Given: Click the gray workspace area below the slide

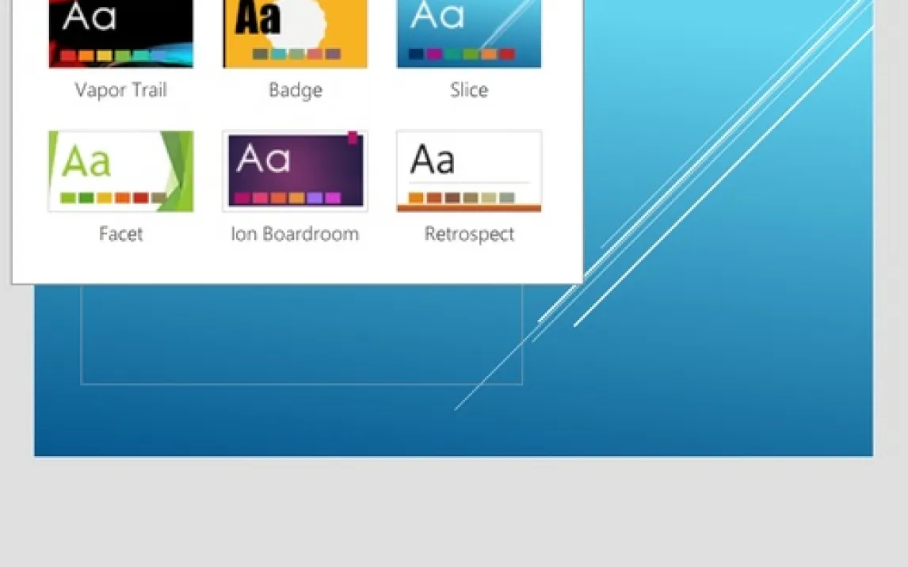Looking at the screenshot, I should (x=453, y=515).
